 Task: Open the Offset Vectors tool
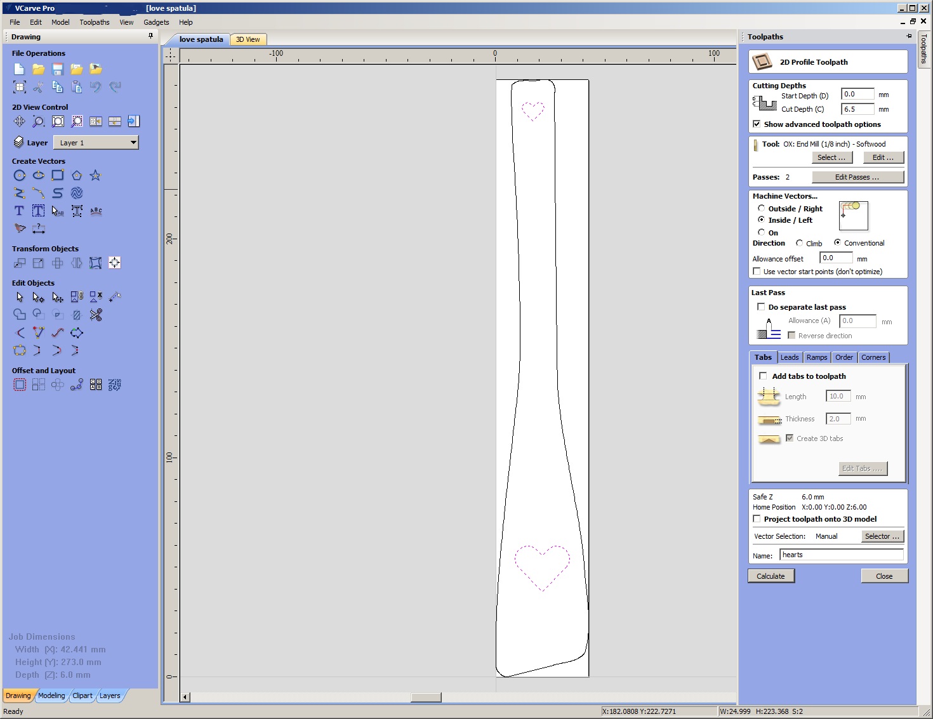[x=19, y=384]
